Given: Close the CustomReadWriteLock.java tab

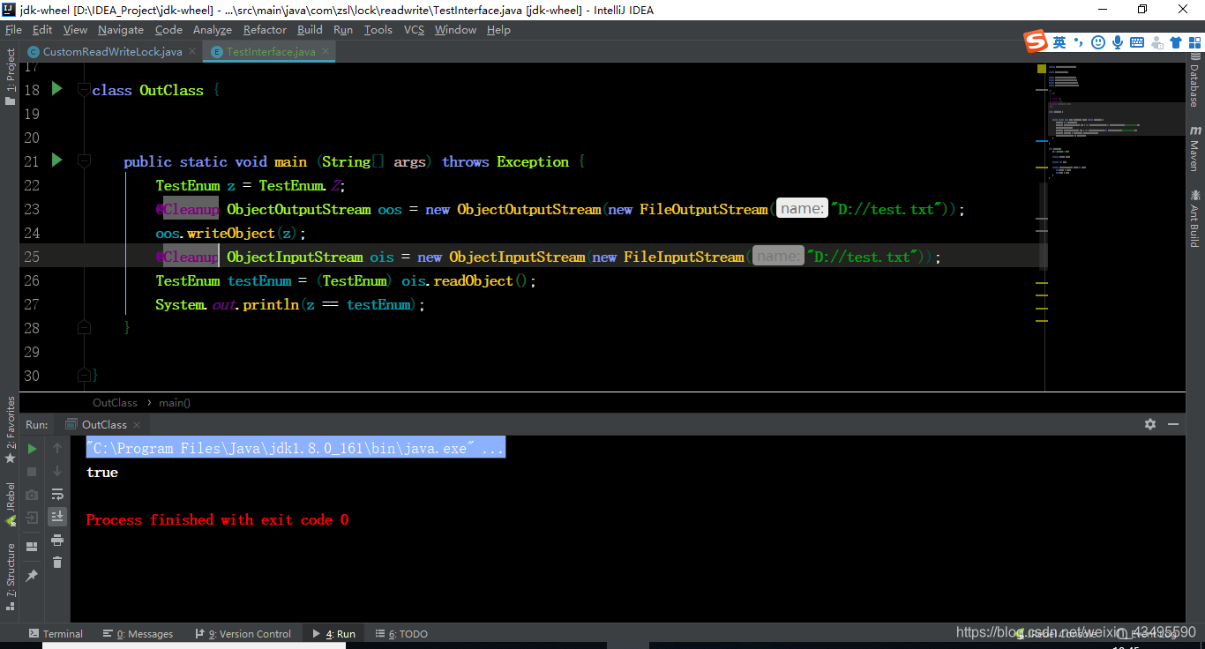Looking at the screenshot, I should [191, 51].
